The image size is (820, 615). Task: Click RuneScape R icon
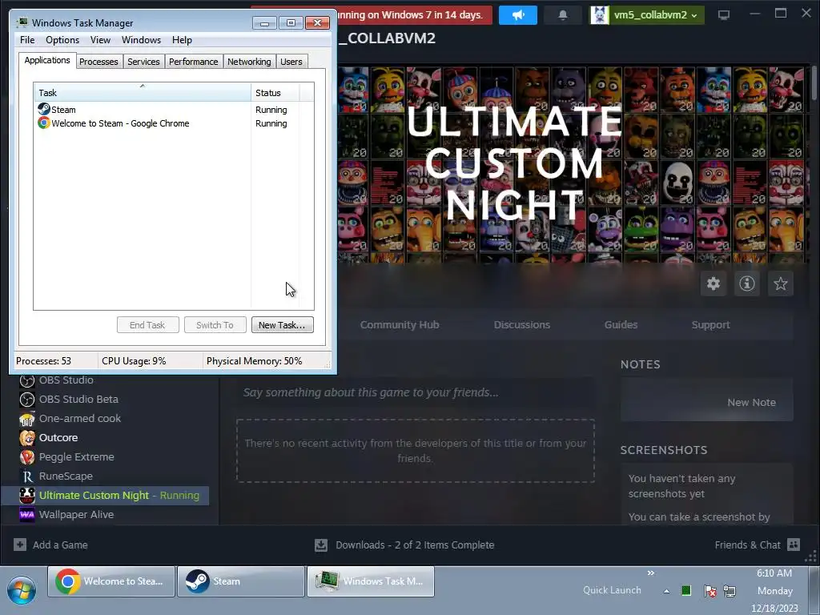point(26,476)
